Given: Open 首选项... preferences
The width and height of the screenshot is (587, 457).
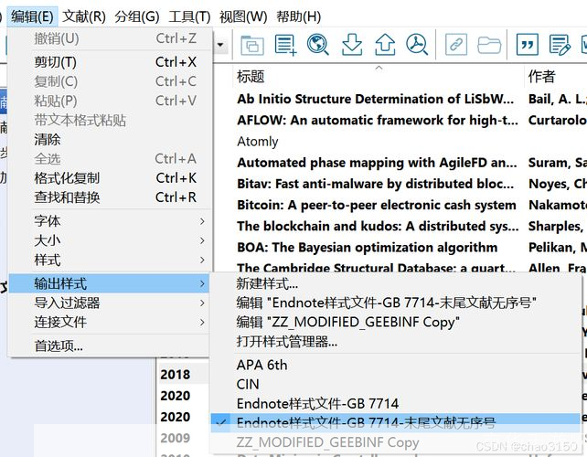Looking at the screenshot, I should coord(110,345).
